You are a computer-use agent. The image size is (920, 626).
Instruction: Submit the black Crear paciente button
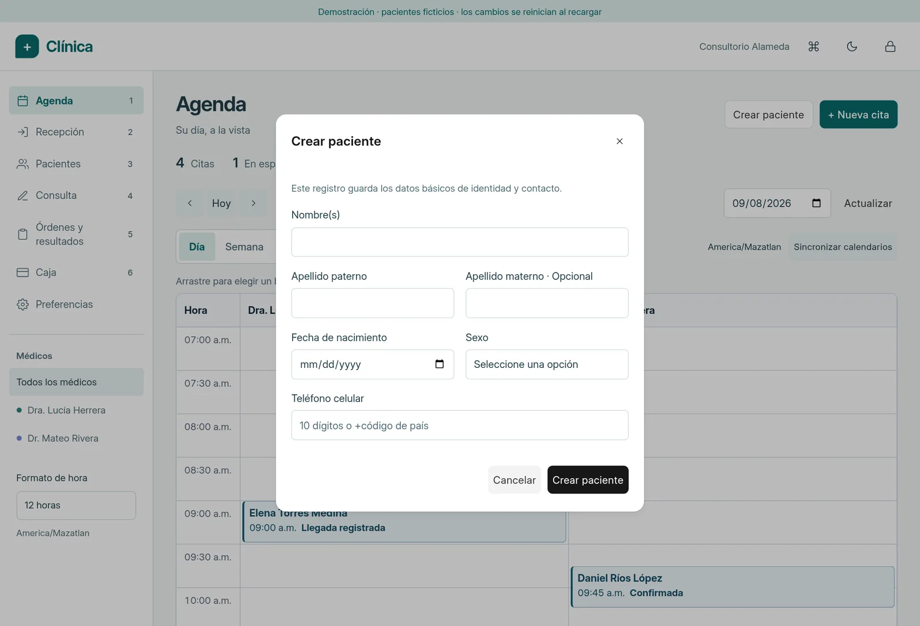(x=588, y=480)
